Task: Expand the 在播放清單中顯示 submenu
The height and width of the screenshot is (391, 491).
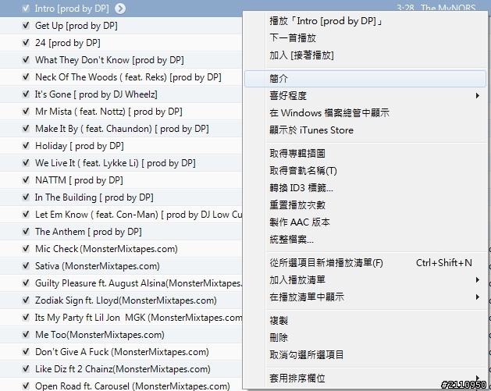Action: (365, 297)
